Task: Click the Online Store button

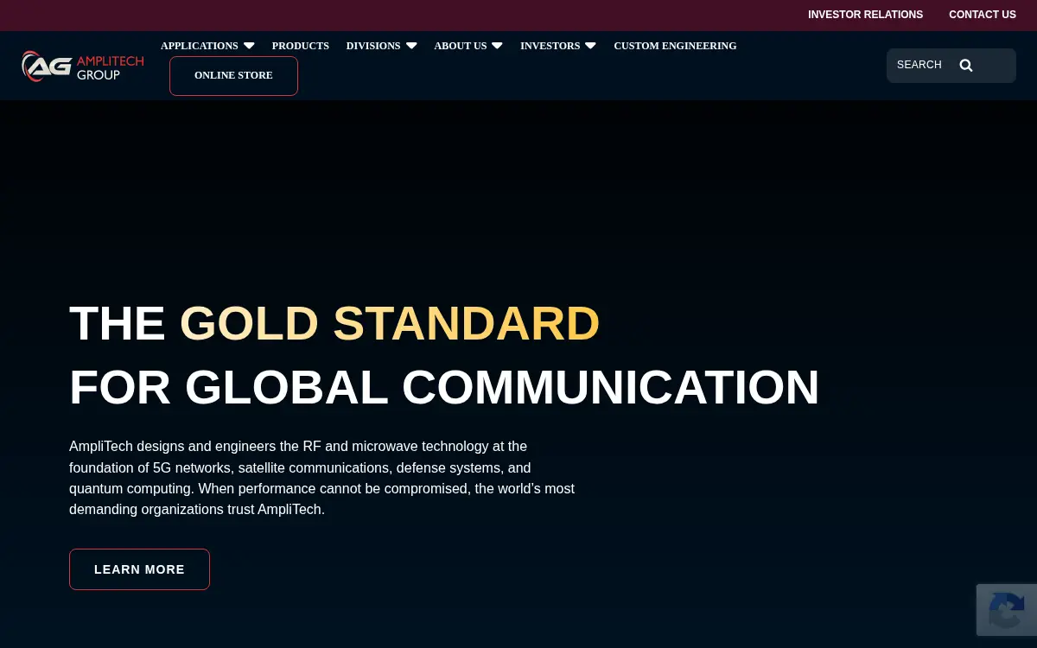Action: [x=233, y=76]
